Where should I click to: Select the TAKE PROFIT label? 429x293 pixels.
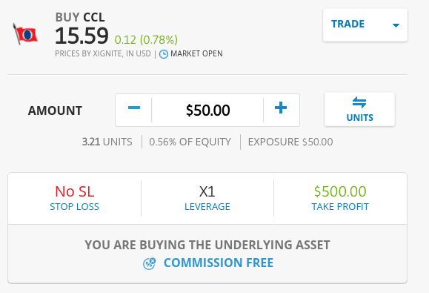click(x=340, y=207)
